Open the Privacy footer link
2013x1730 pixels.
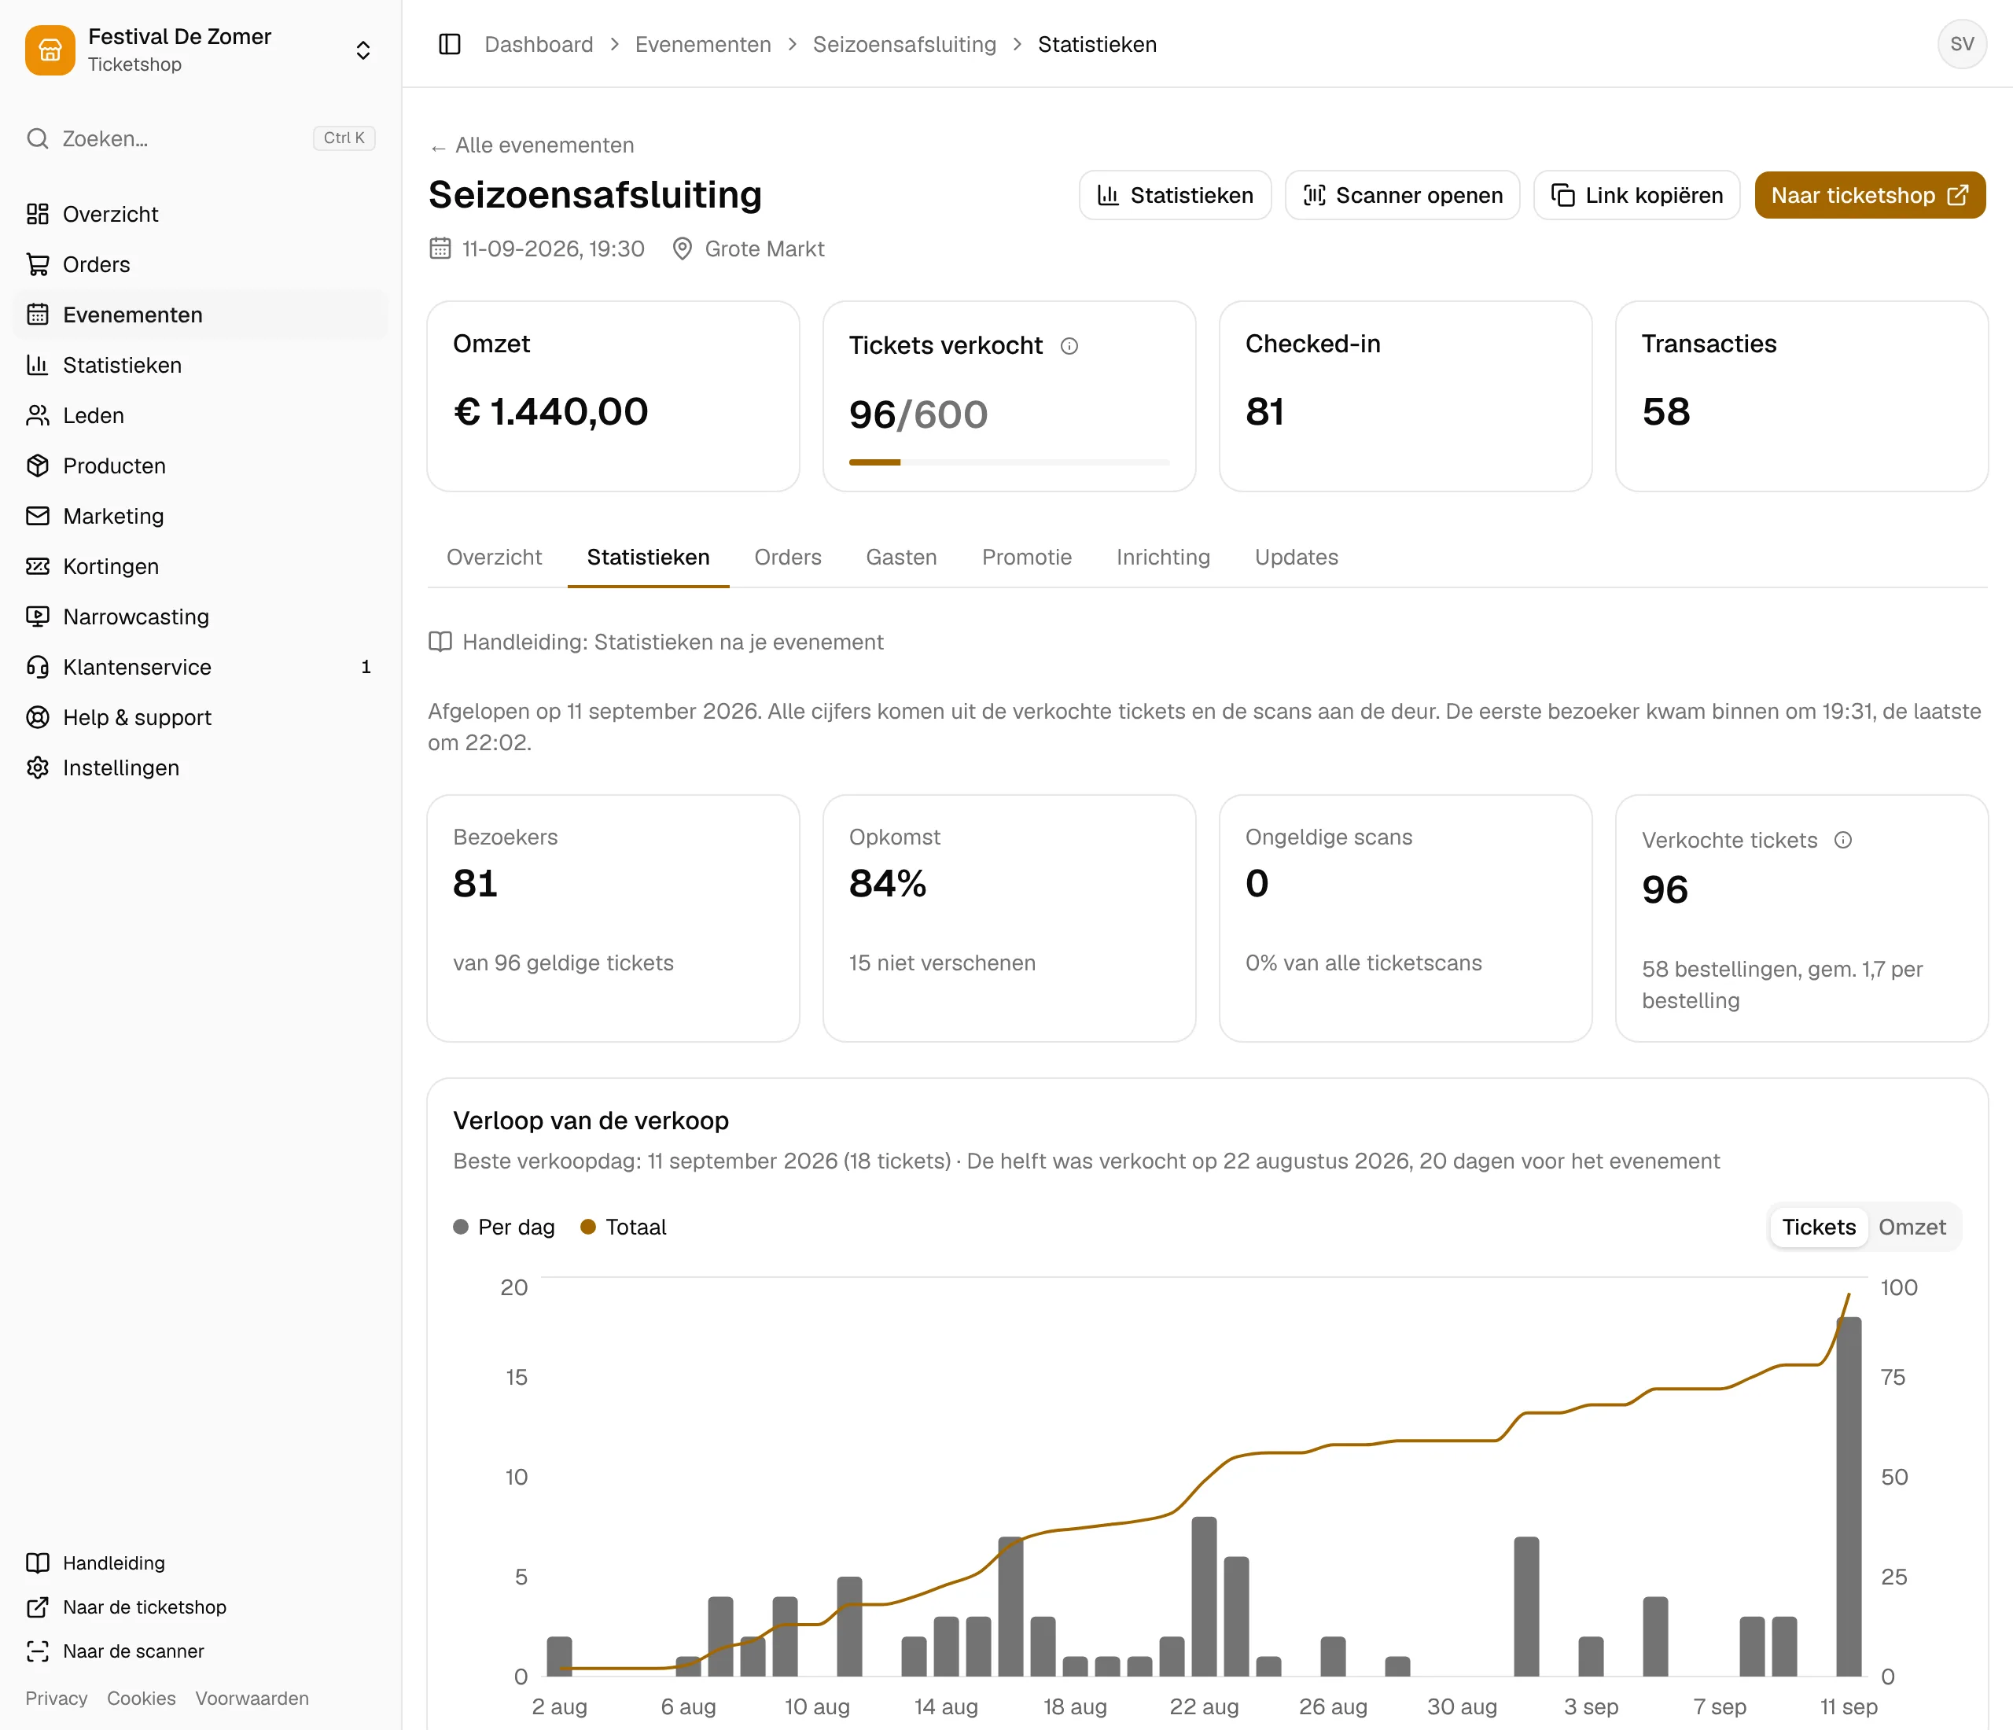coord(57,1698)
